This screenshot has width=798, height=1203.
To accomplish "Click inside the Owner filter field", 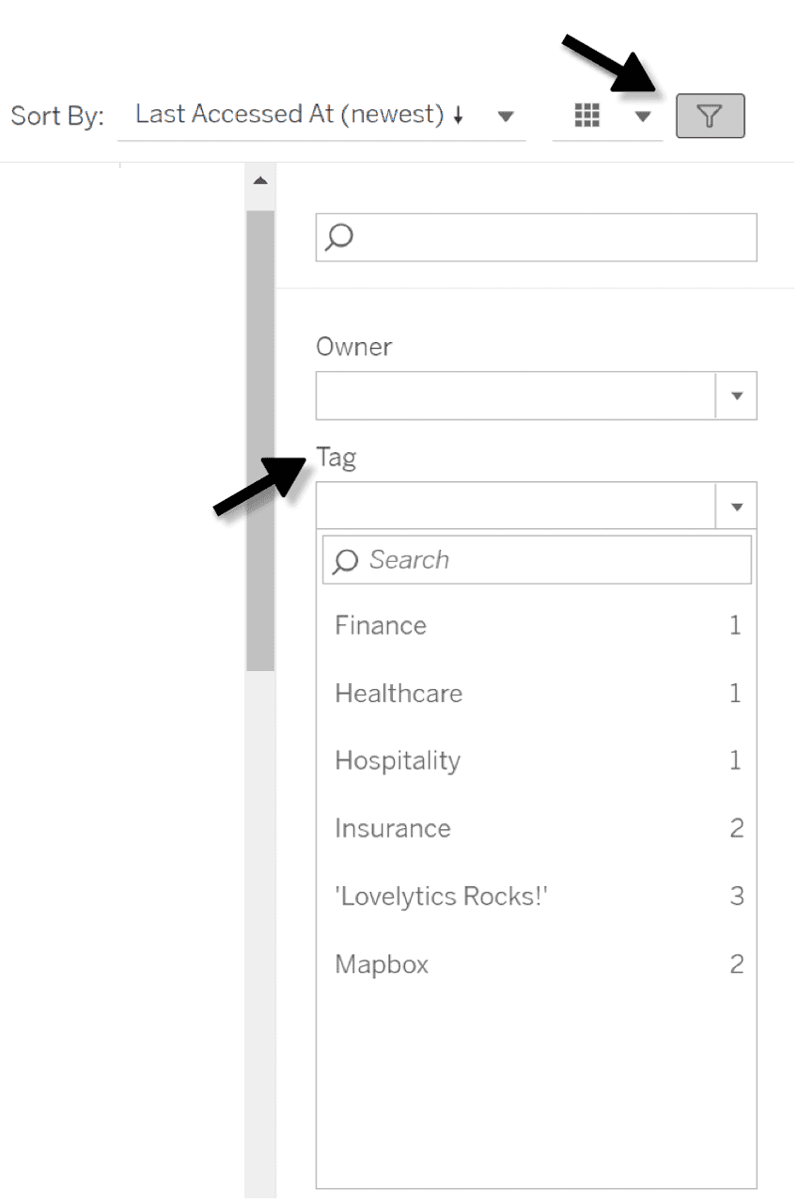I will pyautogui.click(x=515, y=396).
